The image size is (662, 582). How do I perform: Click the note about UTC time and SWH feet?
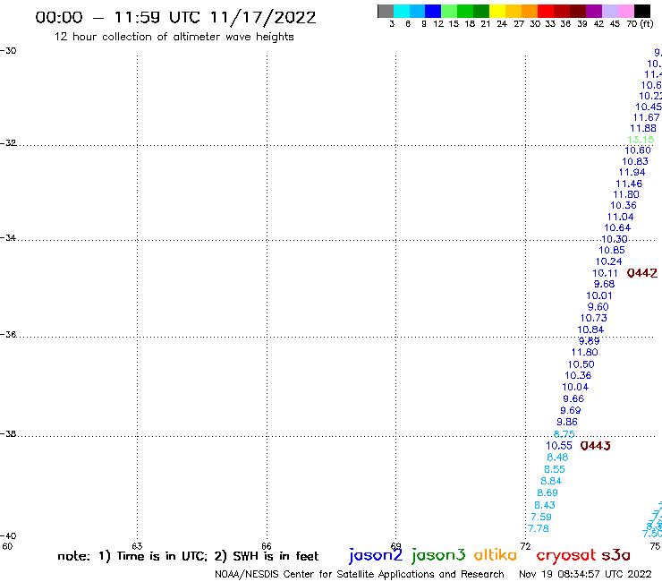pos(188,556)
